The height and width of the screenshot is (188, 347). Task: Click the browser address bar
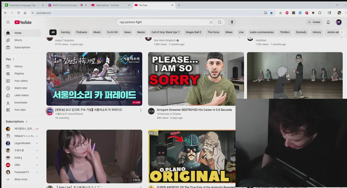[146, 13]
